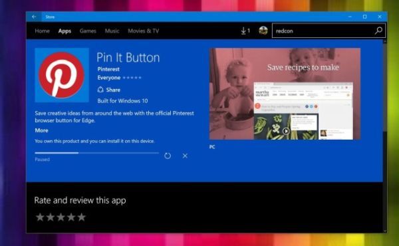Go to Movies & TV section

144,31
